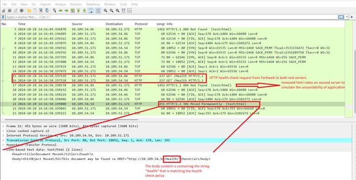Go forward in packet history
Viewport: 356px width, 180px height.
[66, 10]
